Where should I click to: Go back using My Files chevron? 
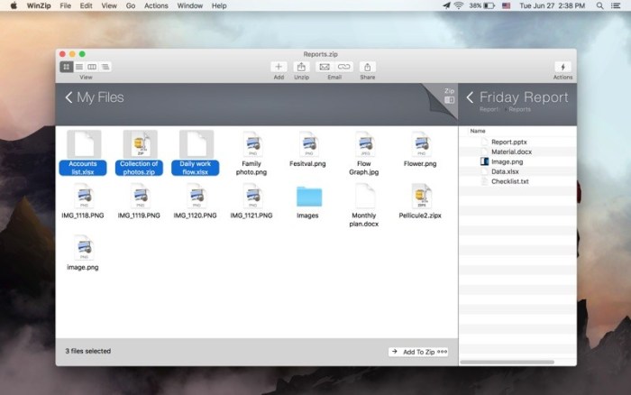pyautogui.click(x=69, y=97)
